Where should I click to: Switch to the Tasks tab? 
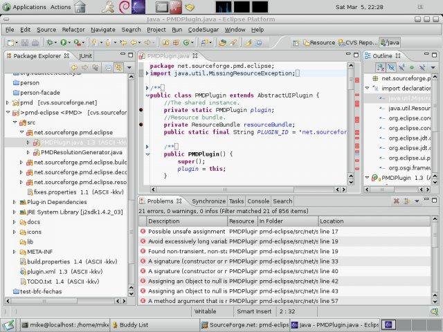point(236,201)
